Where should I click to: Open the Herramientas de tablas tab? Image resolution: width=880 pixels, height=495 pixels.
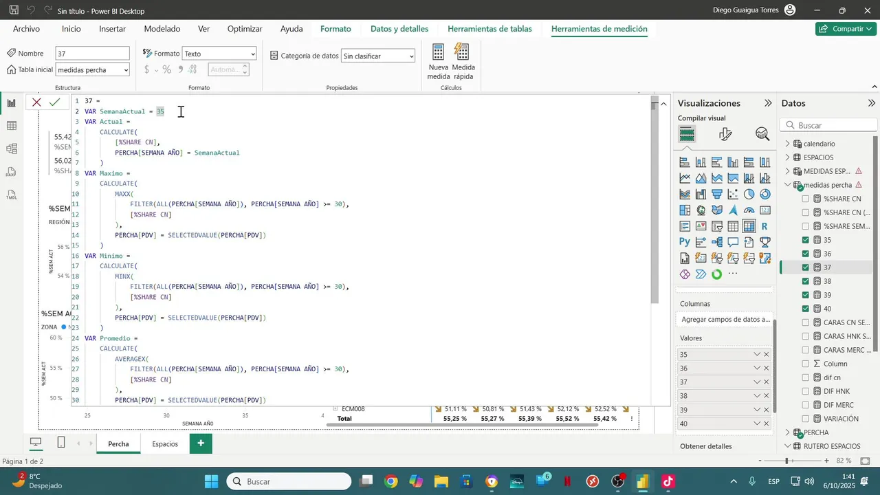coord(489,29)
